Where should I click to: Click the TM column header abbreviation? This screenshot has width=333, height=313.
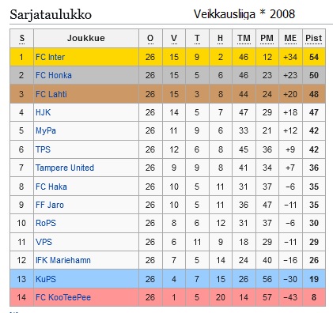click(x=244, y=38)
